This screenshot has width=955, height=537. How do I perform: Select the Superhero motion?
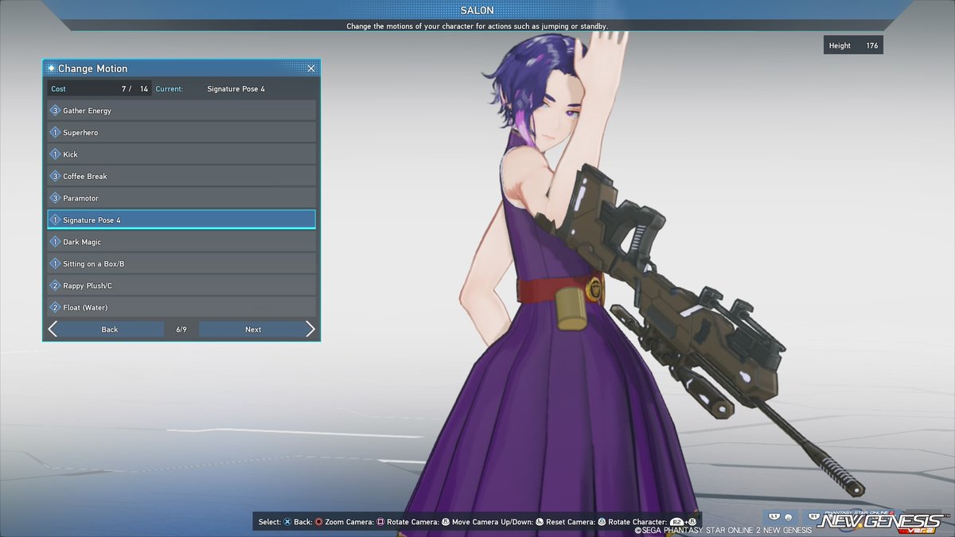tap(181, 132)
